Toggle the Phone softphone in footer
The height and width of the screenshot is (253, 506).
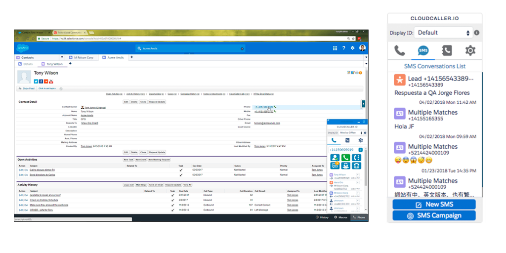[359, 217]
